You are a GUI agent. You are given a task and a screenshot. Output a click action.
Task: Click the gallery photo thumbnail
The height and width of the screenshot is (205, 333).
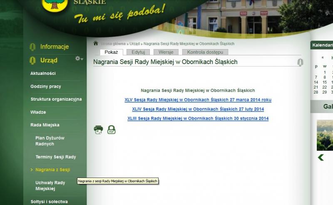point(325,135)
